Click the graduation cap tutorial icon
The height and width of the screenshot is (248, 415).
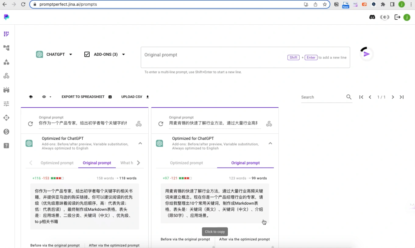[x=31, y=97]
